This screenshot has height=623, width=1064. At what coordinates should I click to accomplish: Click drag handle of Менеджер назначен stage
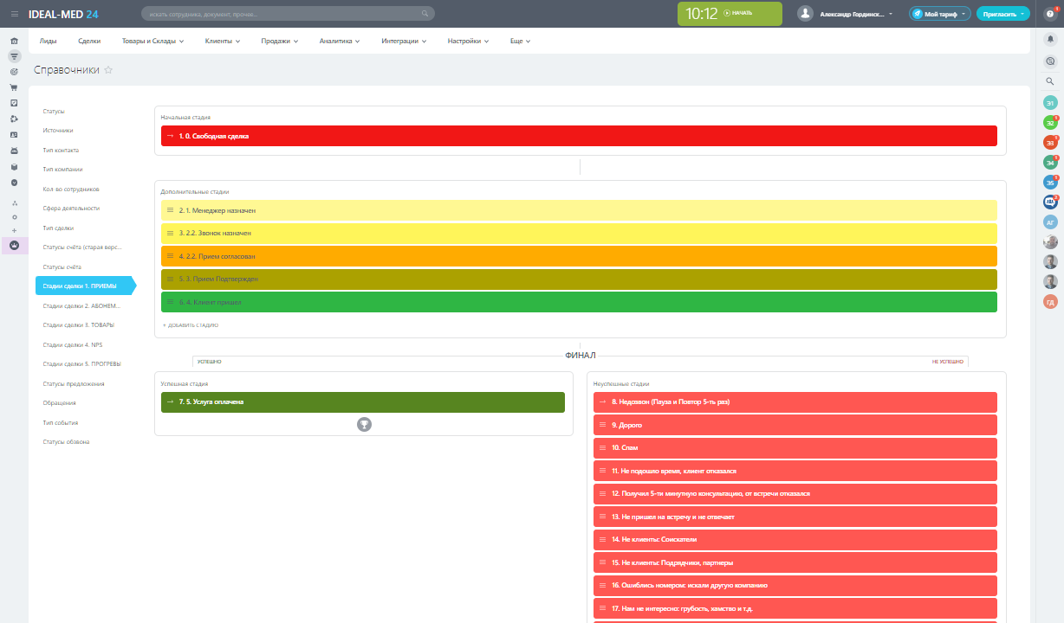coord(171,210)
